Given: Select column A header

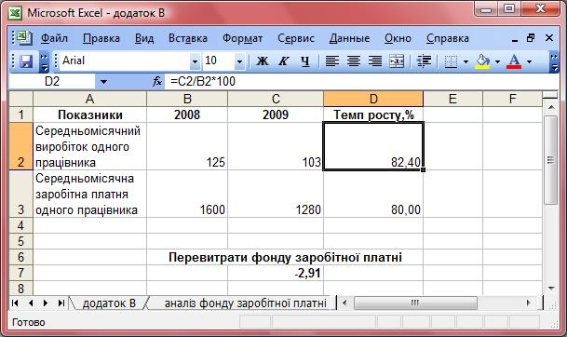Looking at the screenshot, I should [x=89, y=99].
